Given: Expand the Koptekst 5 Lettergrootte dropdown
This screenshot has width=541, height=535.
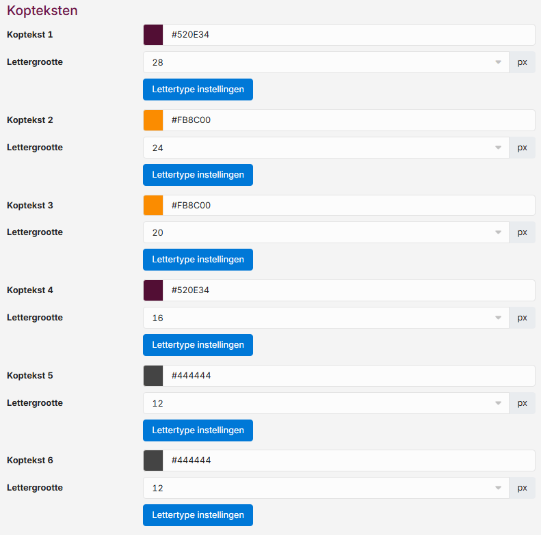Looking at the screenshot, I should pyautogui.click(x=326, y=403).
